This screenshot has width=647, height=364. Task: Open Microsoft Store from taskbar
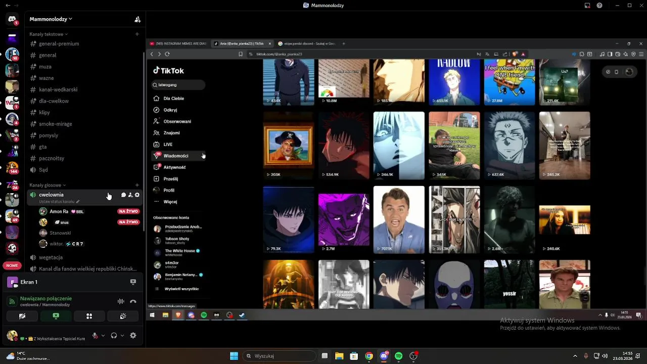[354, 356]
